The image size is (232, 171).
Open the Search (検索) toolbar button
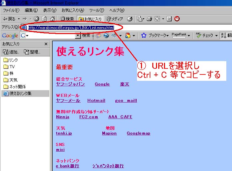click(67, 19)
